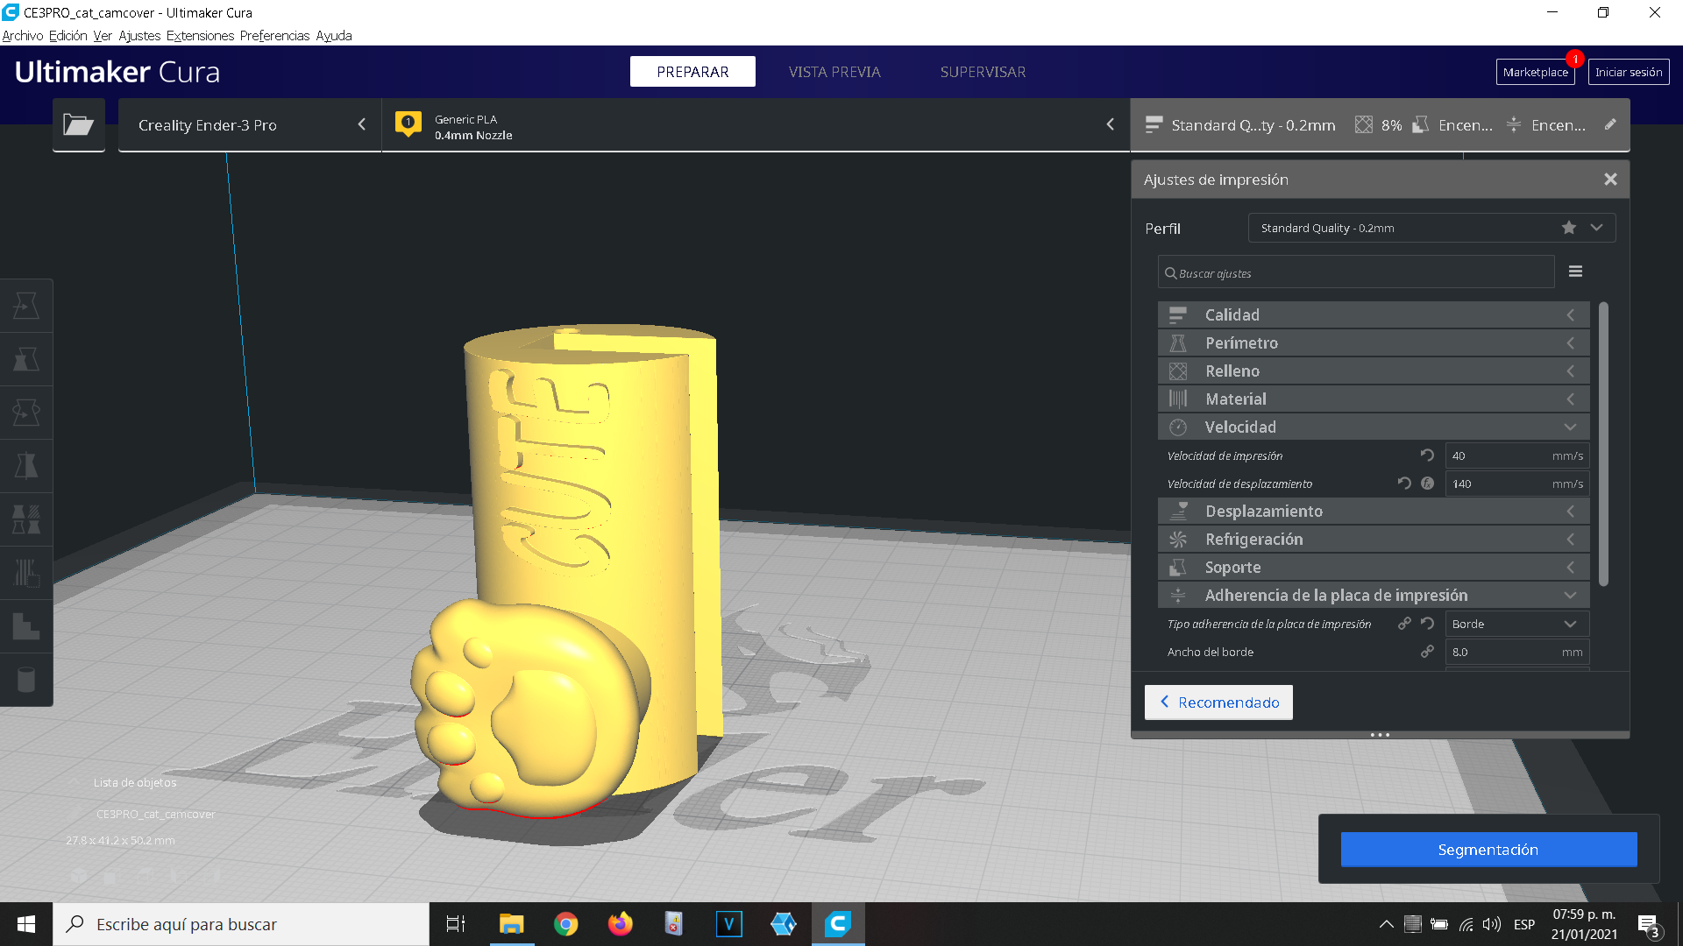The width and height of the screenshot is (1683, 946).
Task: Open the Ayuda menu
Action: point(334,36)
